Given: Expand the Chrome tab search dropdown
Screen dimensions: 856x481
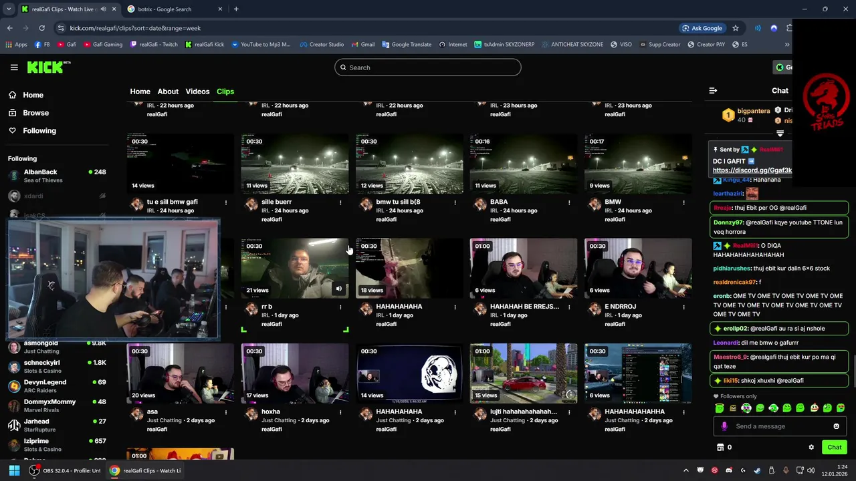Looking at the screenshot, I should coord(8,9).
